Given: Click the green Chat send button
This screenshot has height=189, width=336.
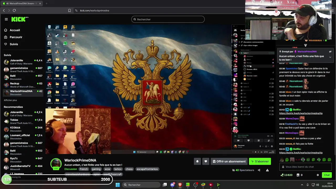Looking at the screenshot, I should 327,175.
